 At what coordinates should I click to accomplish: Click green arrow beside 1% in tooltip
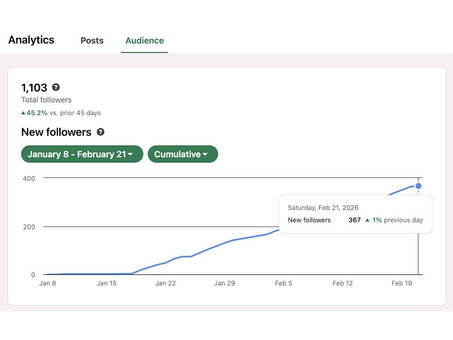pyautogui.click(x=367, y=220)
